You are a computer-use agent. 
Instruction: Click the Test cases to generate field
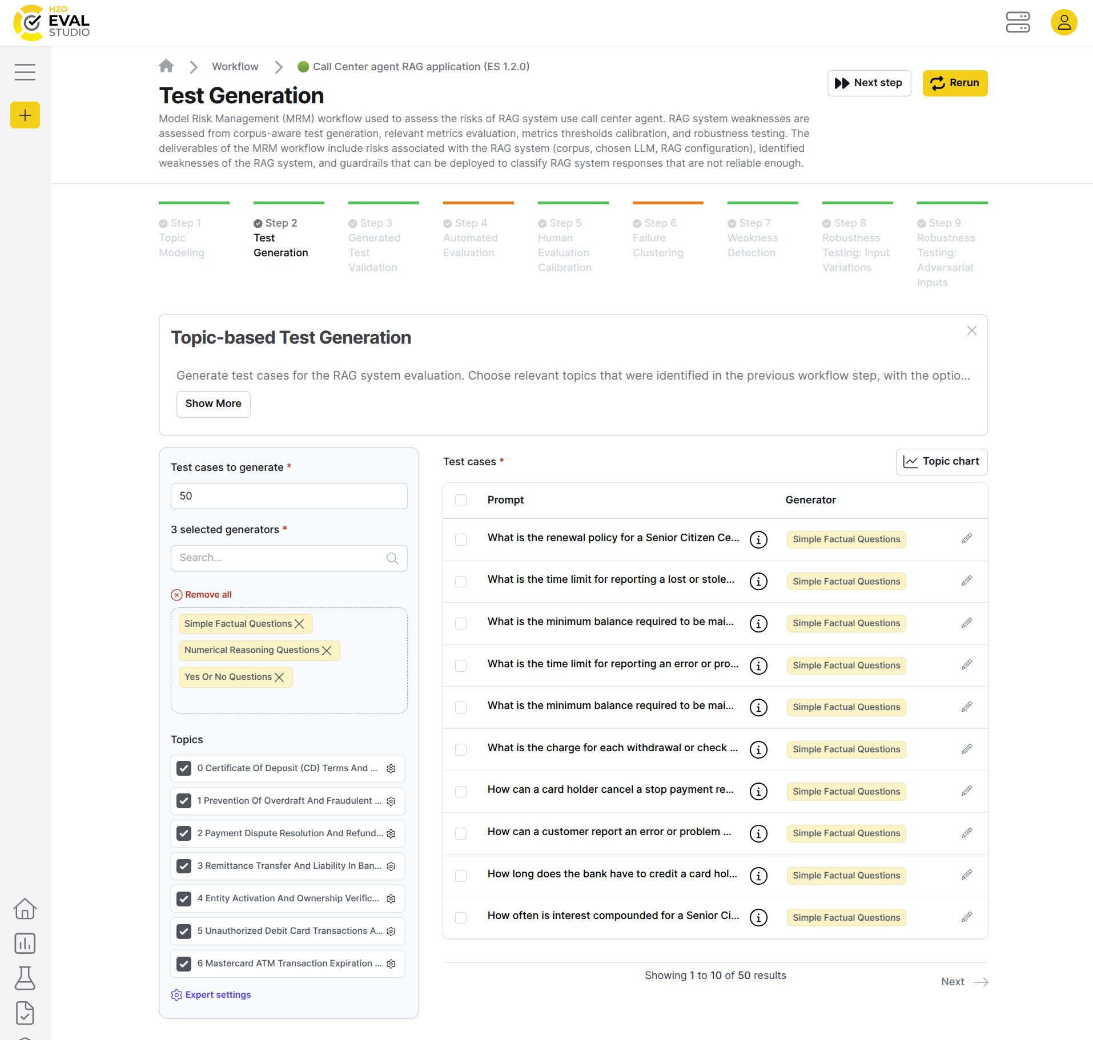288,496
